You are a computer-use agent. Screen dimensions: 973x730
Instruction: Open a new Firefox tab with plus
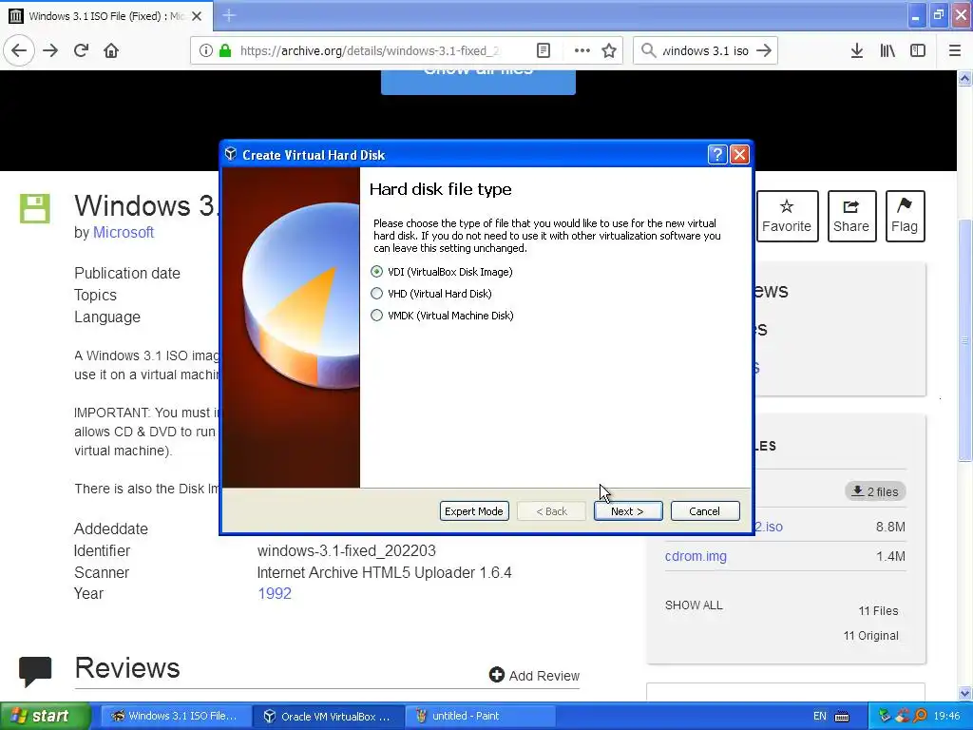point(229,15)
